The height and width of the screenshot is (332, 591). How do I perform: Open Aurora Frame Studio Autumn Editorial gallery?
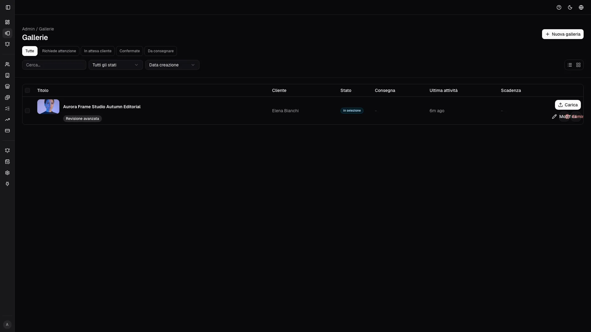pyautogui.click(x=102, y=107)
